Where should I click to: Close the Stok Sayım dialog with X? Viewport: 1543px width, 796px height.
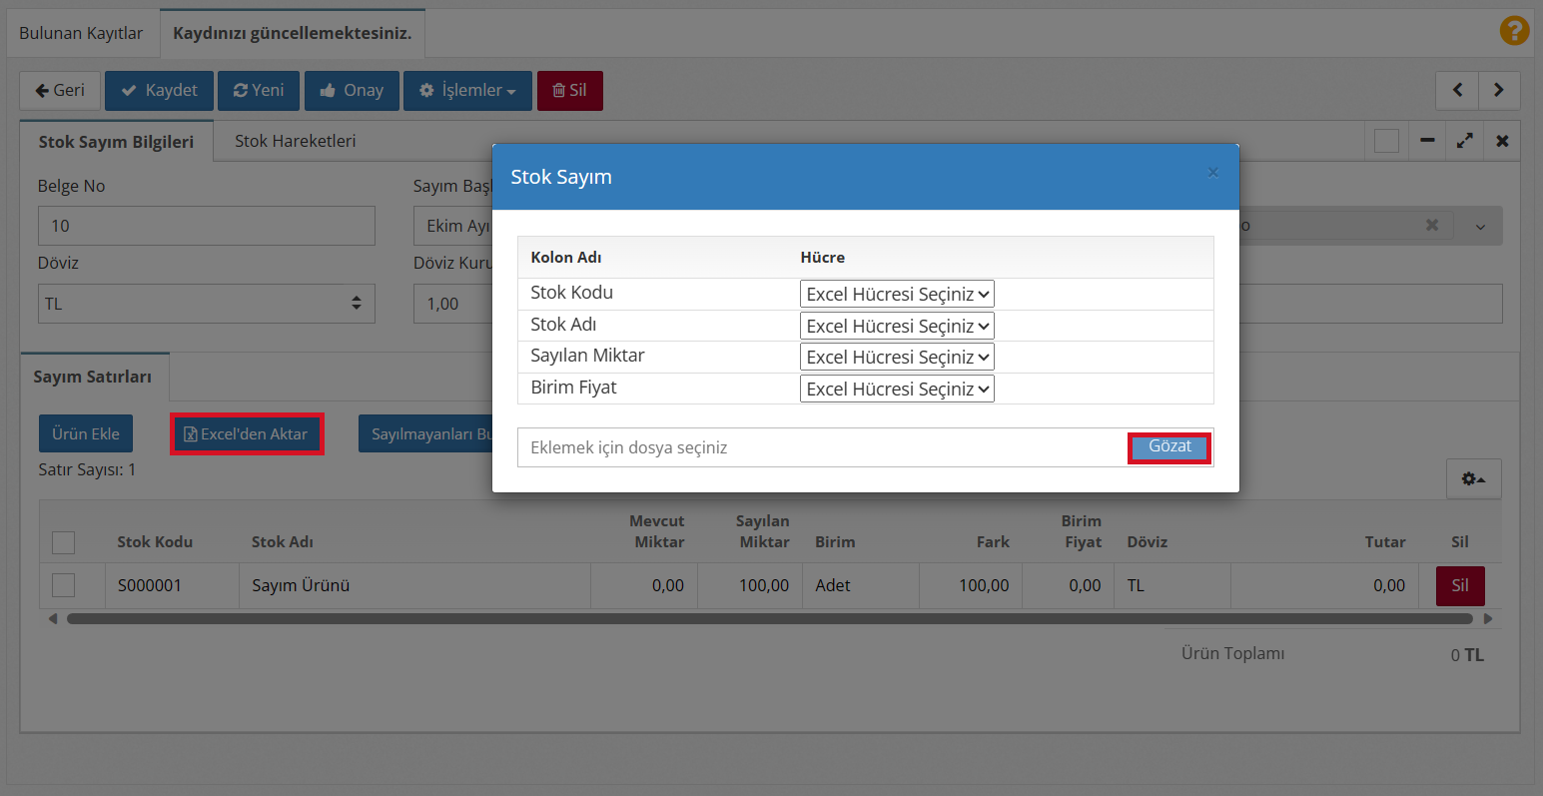tap(1212, 173)
